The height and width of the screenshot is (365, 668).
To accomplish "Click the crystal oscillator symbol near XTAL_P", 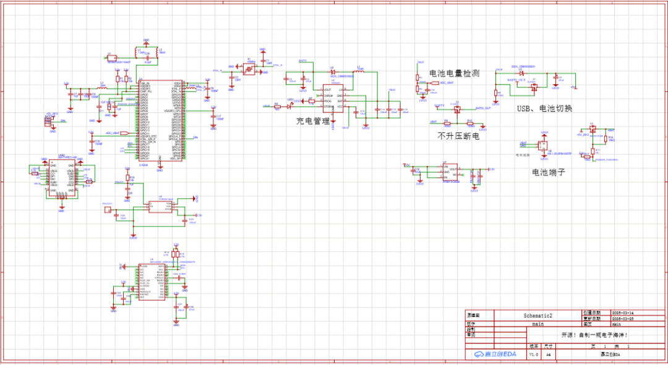I will point(249,68).
